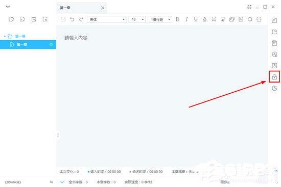
Task: Click the paragraph spacing icon after font color
Action: pyautogui.click(x=214, y=19)
